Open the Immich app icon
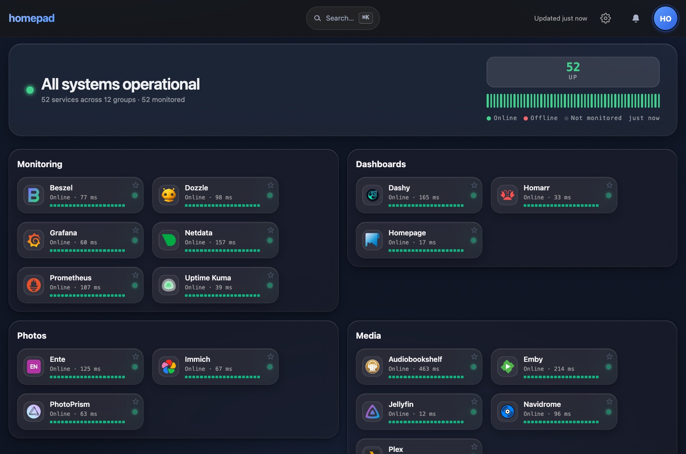Image resolution: width=686 pixels, height=454 pixels. (169, 367)
